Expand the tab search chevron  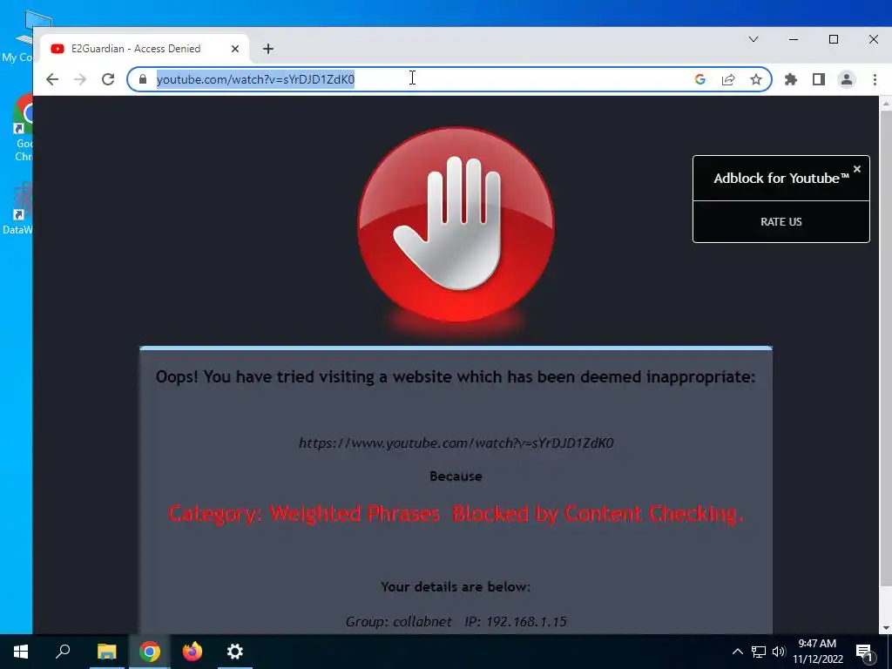pyautogui.click(x=753, y=39)
